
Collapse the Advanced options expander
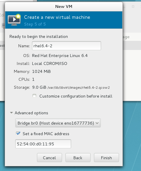tap(11, 113)
